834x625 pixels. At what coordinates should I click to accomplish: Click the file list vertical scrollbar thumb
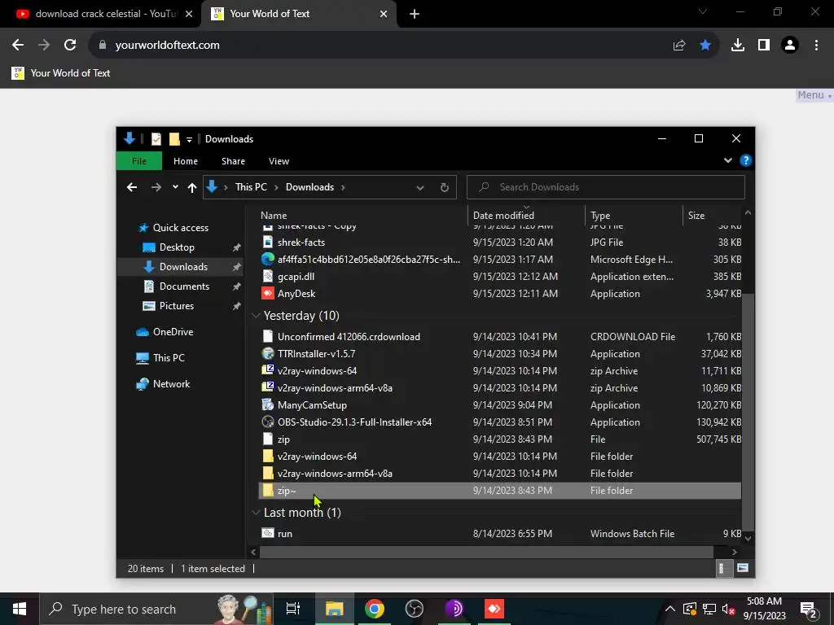pyautogui.click(x=748, y=412)
